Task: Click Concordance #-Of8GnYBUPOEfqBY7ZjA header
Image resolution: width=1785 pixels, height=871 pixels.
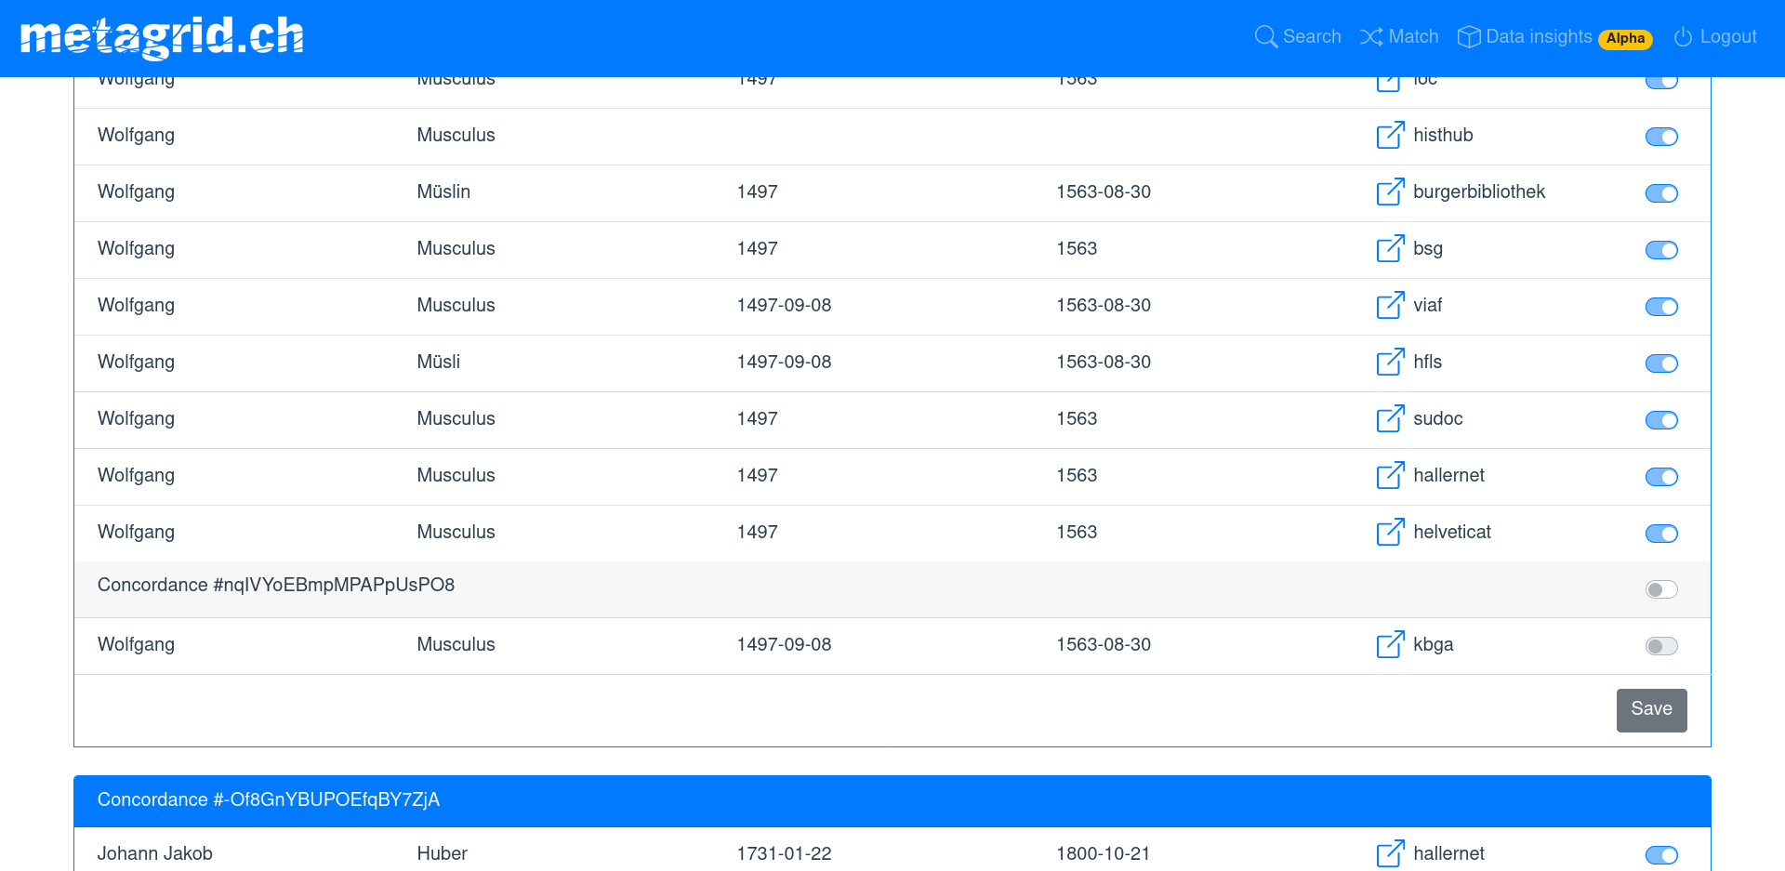Action: pos(269,800)
